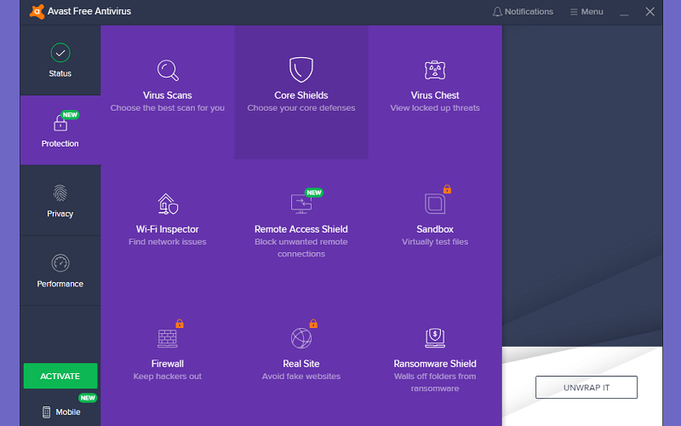Viewport: 681px width, 426px height.
Task: Open the Menu label in title bar
Action: click(x=592, y=12)
